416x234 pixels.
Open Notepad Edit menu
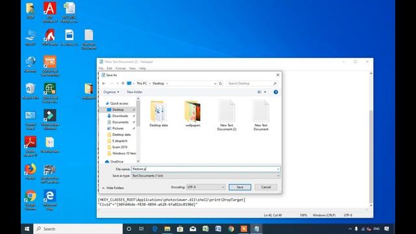click(109, 68)
